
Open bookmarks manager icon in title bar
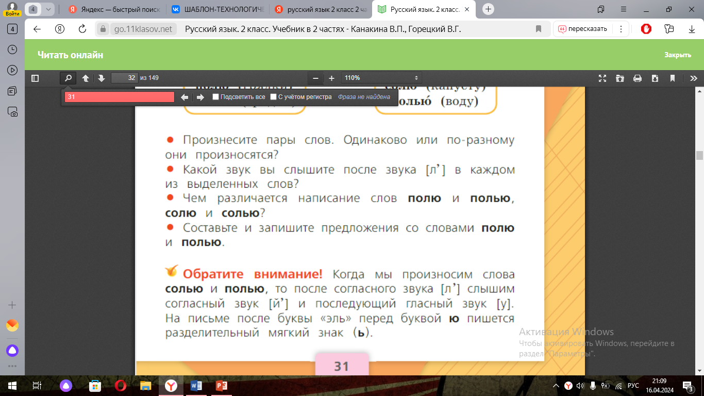601,9
